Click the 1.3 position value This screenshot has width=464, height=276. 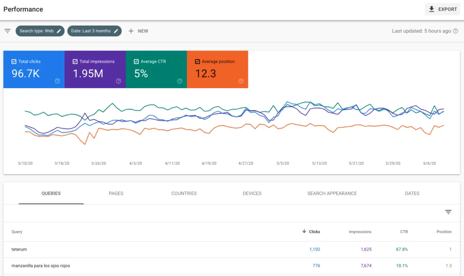tap(449, 266)
